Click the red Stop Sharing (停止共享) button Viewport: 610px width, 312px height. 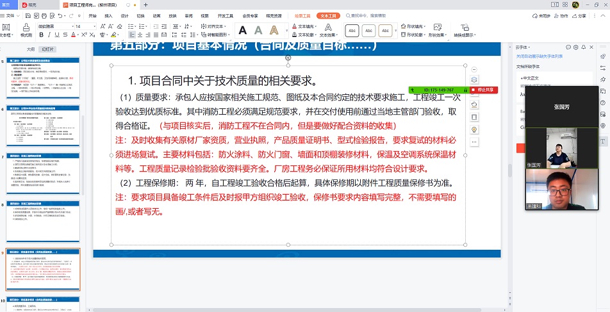click(x=490, y=90)
